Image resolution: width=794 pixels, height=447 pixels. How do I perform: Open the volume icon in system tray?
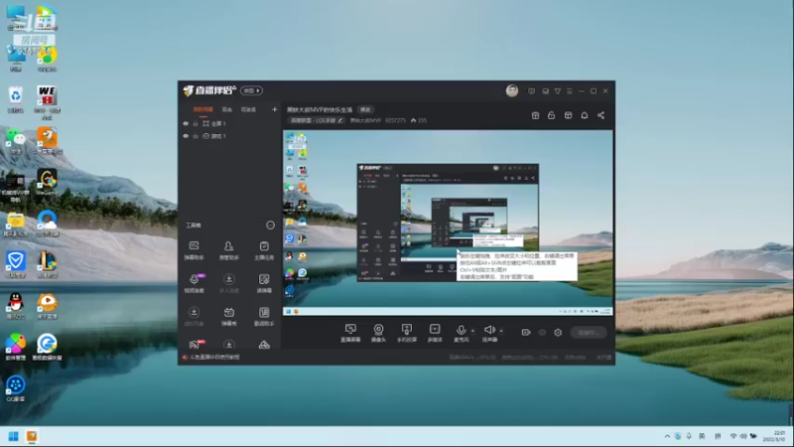pos(742,436)
